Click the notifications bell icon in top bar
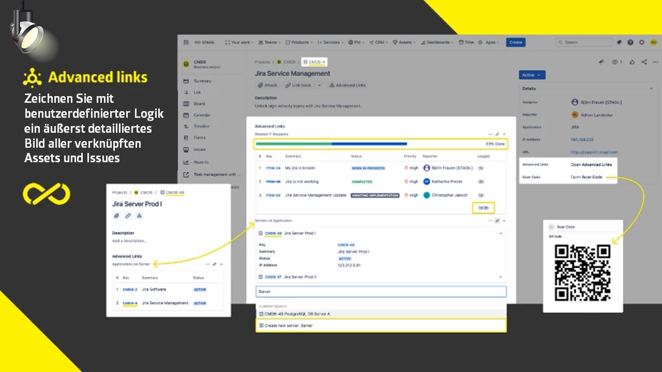The width and height of the screenshot is (662, 372). coord(619,42)
